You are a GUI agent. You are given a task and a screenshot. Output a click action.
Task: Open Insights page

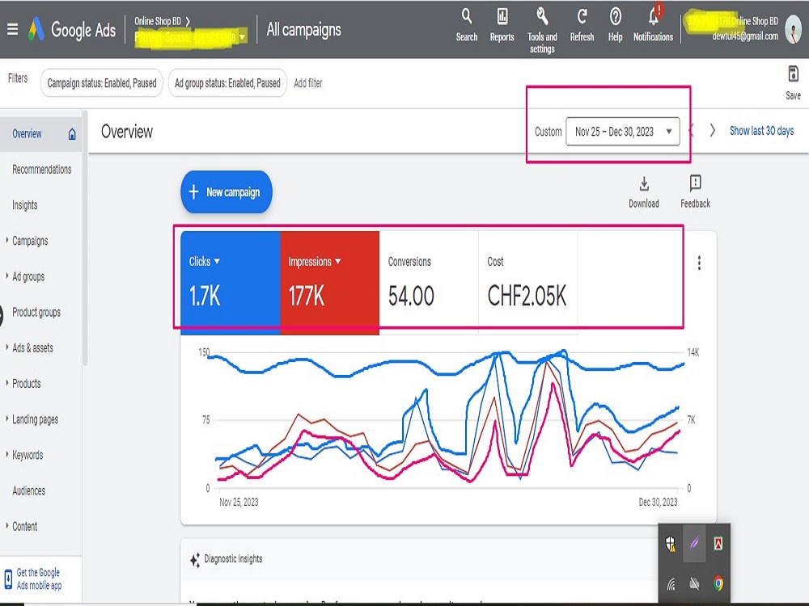25,205
